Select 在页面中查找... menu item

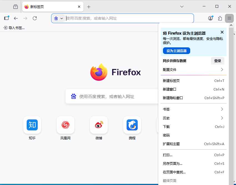pos(194,172)
